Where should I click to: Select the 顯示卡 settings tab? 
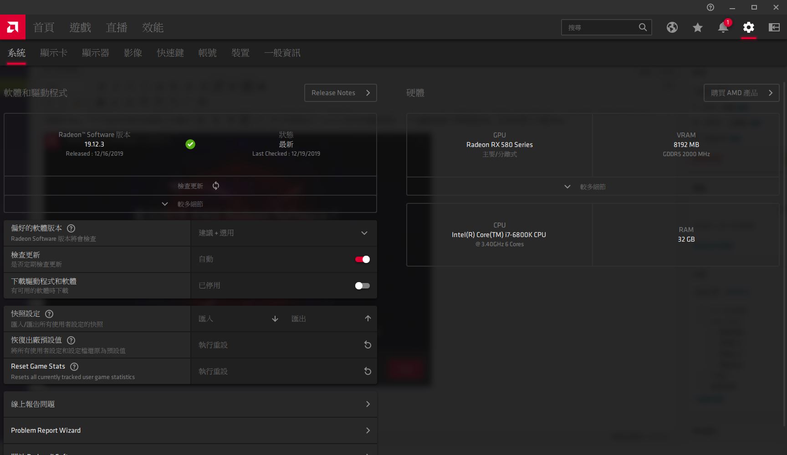[54, 53]
